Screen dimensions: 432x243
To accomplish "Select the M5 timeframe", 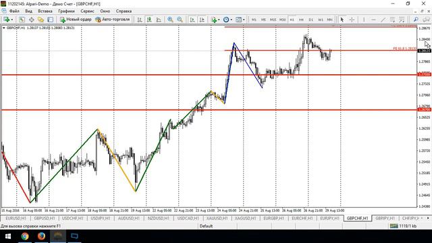I will (263, 20).
